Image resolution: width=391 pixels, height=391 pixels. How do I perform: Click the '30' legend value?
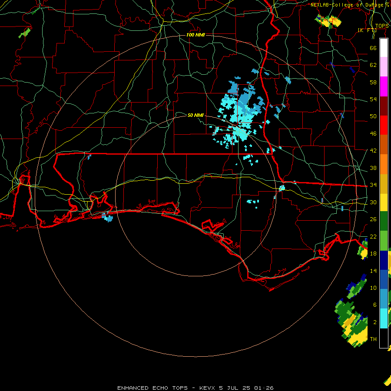pos(373,202)
